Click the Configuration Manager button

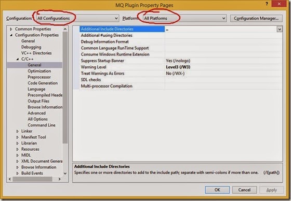[256, 18]
